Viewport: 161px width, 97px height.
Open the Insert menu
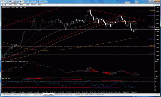(15, 5)
